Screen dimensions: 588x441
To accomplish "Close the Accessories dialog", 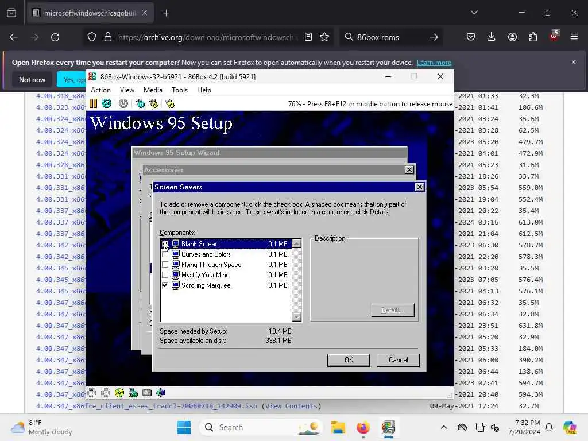I will point(409,170).
